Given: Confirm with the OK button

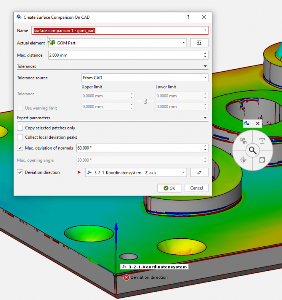Looking at the screenshot, I should pyautogui.click(x=169, y=188).
